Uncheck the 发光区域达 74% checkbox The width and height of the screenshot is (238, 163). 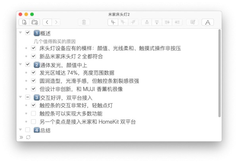coord(33,73)
